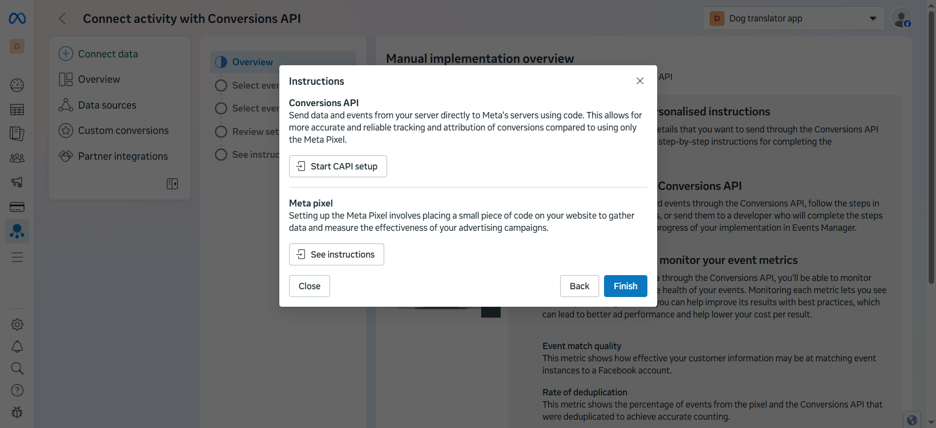
Task: Expand the Dog translator app dropdown
Action: (793, 19)
